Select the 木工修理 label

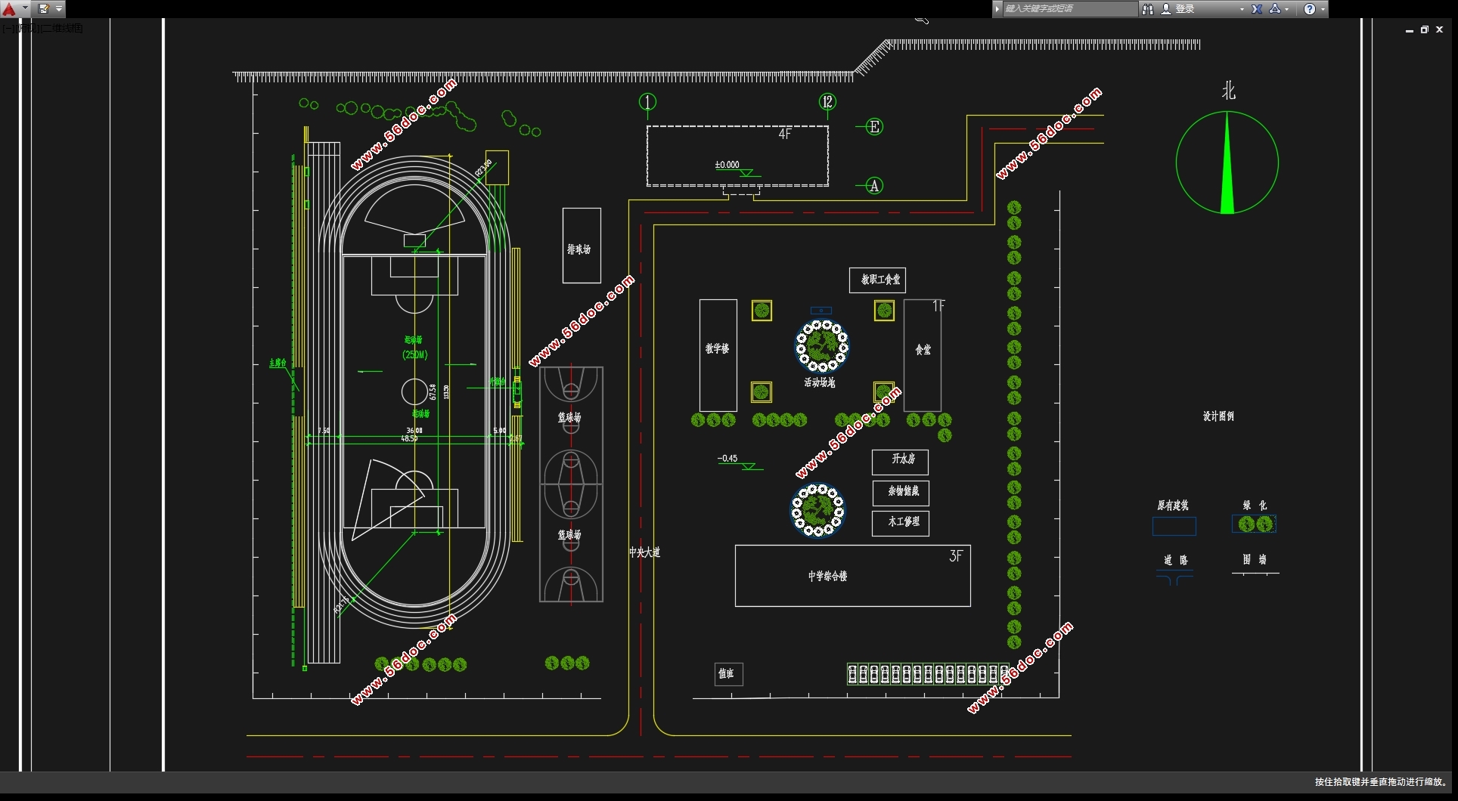click(x=904, y=521)
